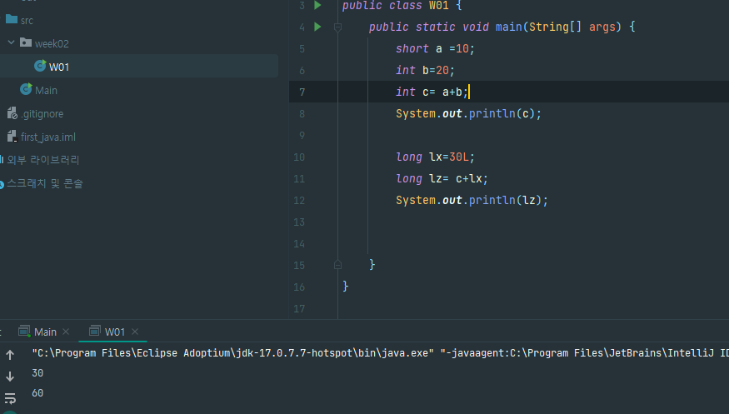Click the W01 class icon in tree
Screen dimensions: 729x414
pos(41,66)
